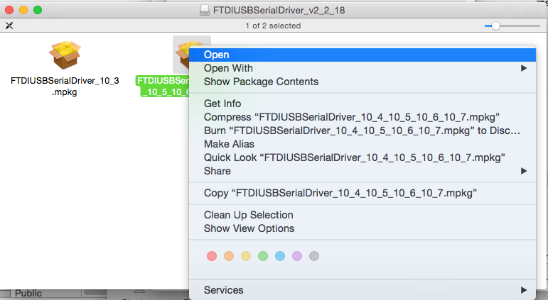This screenshot has height=300, width=548.
Task: Click the highlighted green file name label
Action: (163, 86)
